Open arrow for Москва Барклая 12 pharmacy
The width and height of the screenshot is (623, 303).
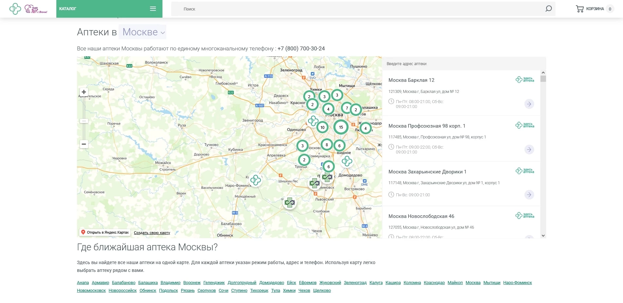click(x=529, y=104)
